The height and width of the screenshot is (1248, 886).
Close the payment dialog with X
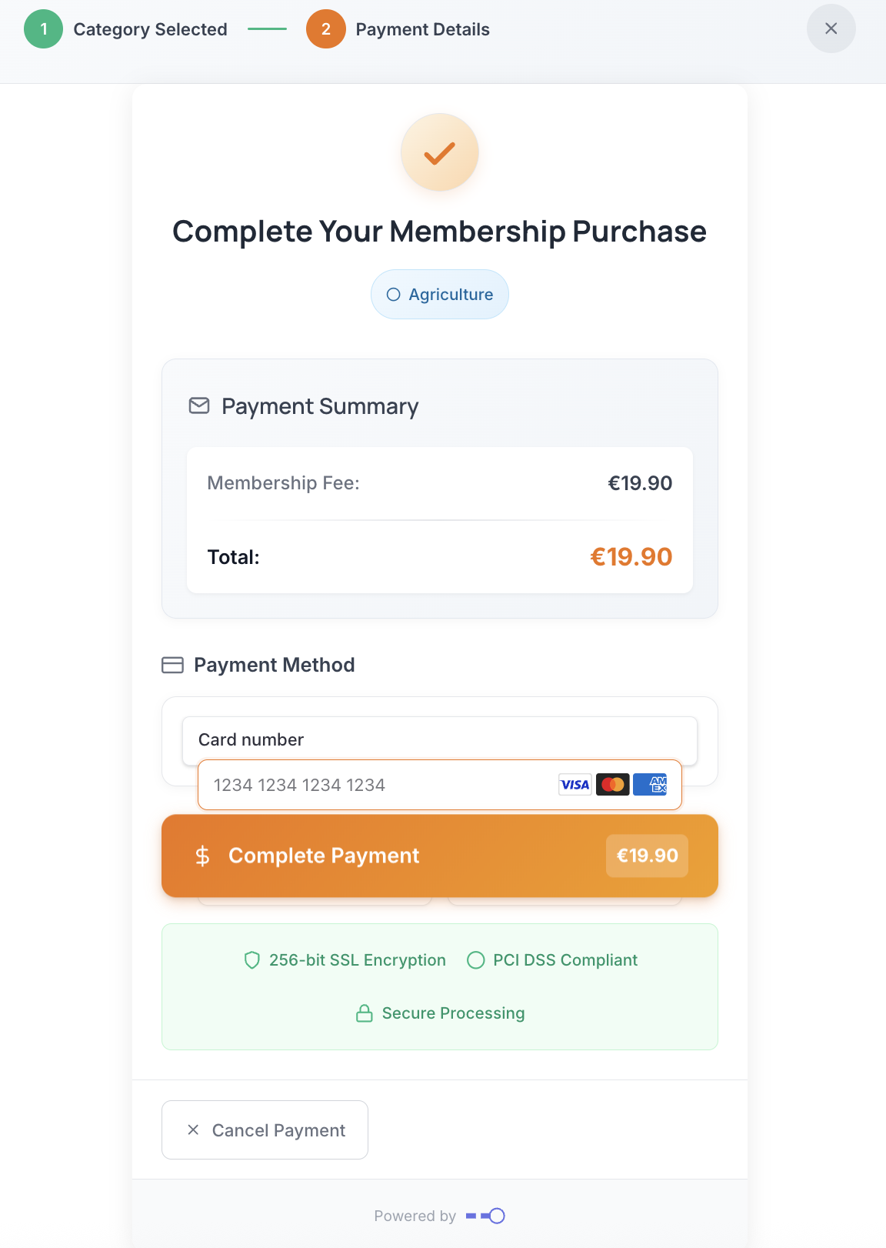coord(831,29)
